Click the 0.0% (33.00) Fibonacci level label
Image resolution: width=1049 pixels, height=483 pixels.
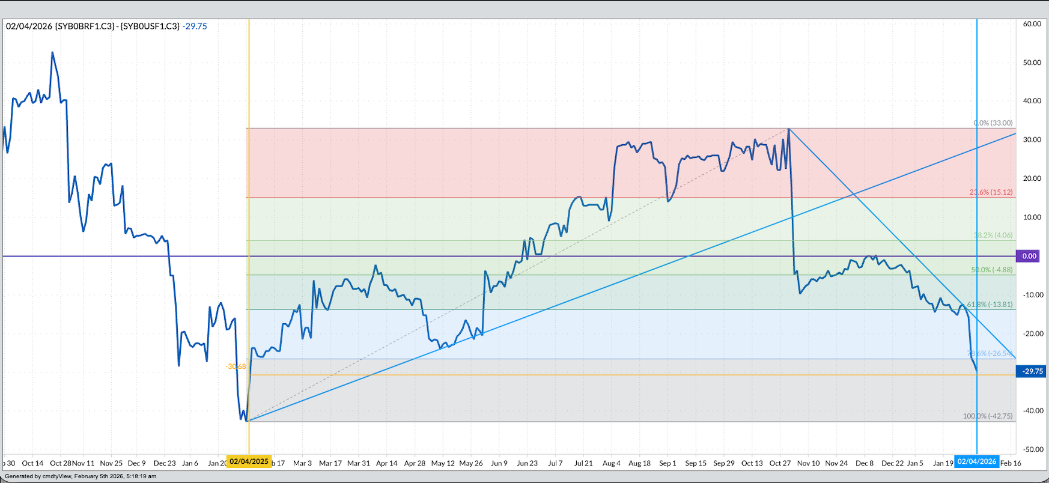coord(993,123)
